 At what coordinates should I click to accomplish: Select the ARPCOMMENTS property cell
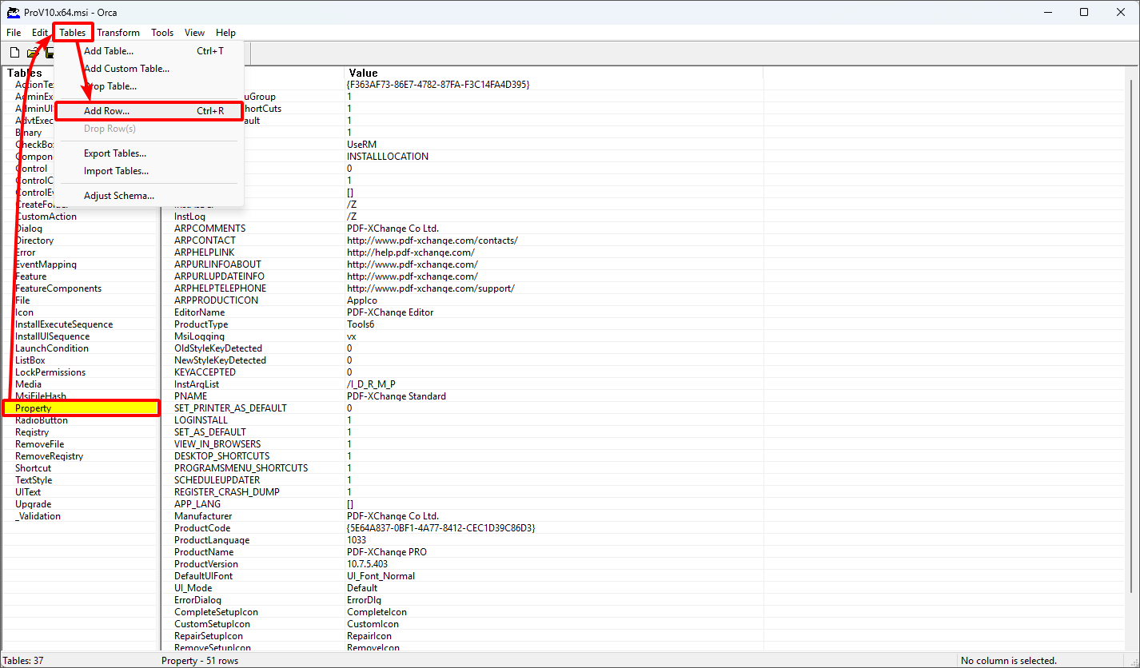tap(210, 229)
